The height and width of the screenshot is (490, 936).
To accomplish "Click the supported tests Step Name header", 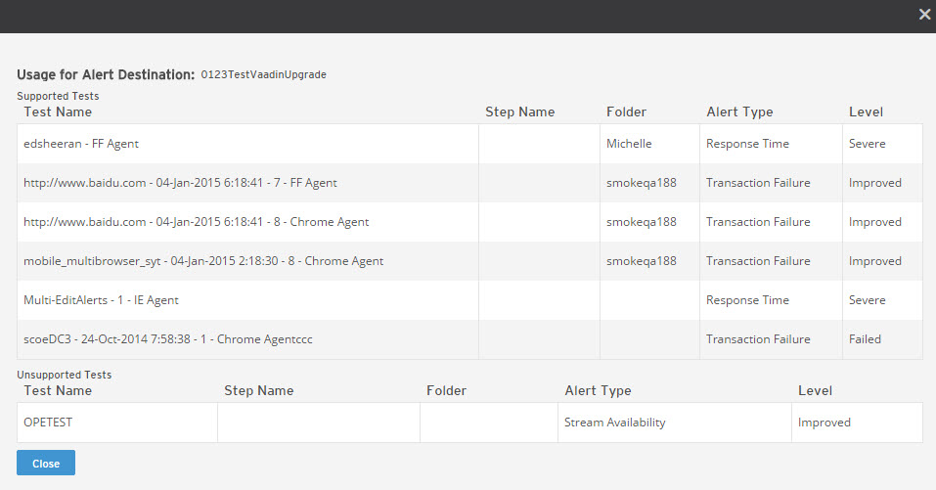I will [x=520, y=111].
